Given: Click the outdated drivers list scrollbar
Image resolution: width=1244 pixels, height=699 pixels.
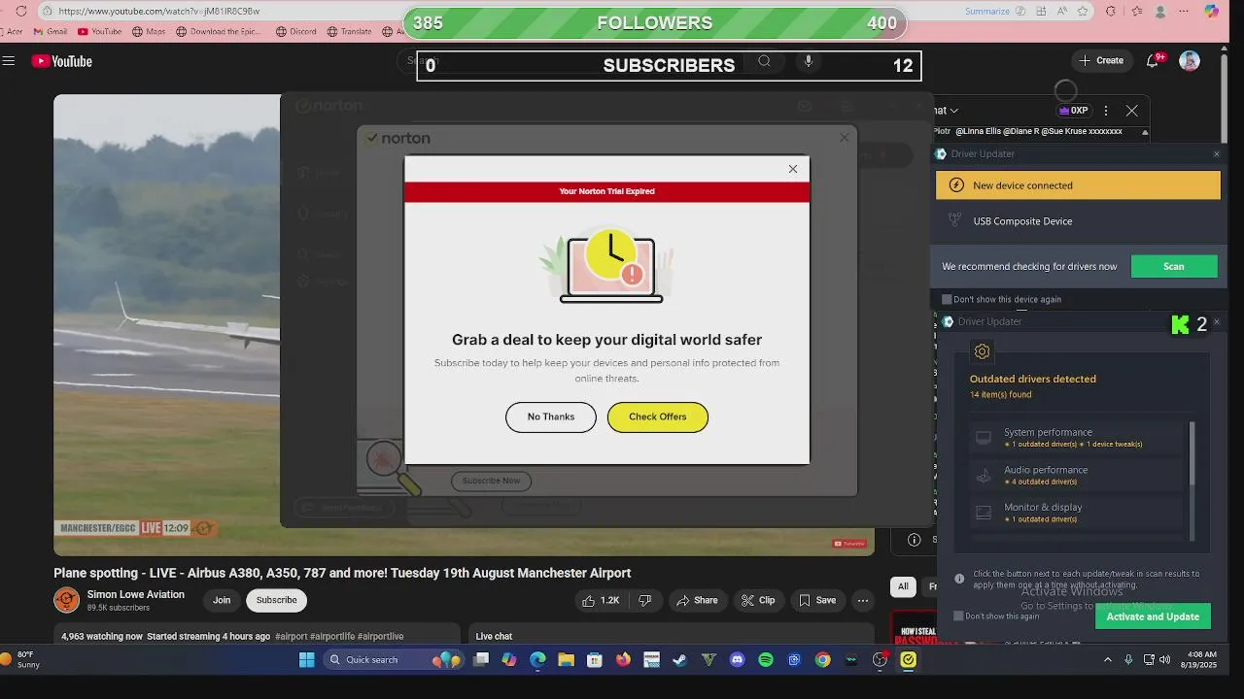Looking at the screenshot, I should [1192, 454].
